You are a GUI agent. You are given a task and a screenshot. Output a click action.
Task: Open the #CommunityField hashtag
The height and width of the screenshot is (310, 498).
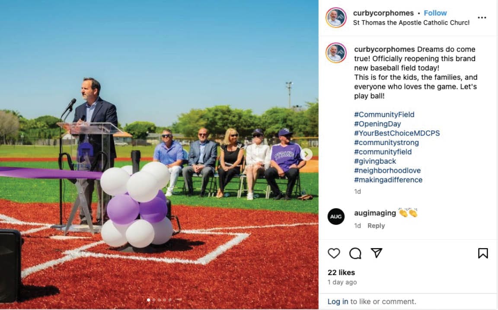384,114
